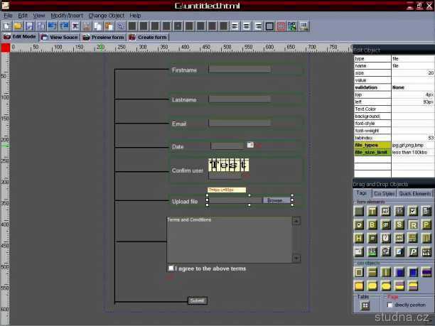Switch to the Css Styles tab
The image size is (435, 326).
[x=384, y=193]
